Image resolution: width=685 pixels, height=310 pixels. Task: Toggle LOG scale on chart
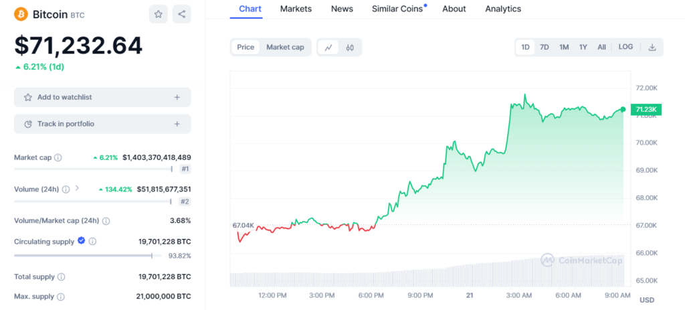pyautogui.click(x=625, y=47)
